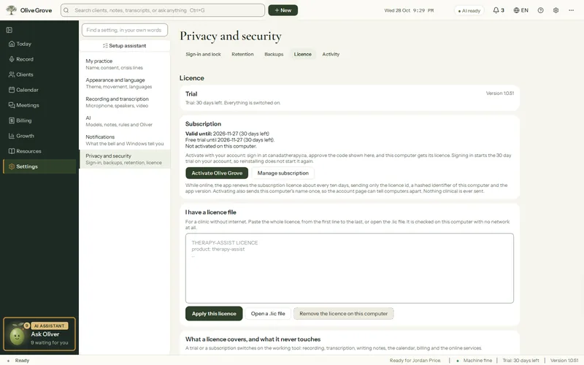Select Privacy and security settings section
Viewport: 584px width, 365px height.
125,159
